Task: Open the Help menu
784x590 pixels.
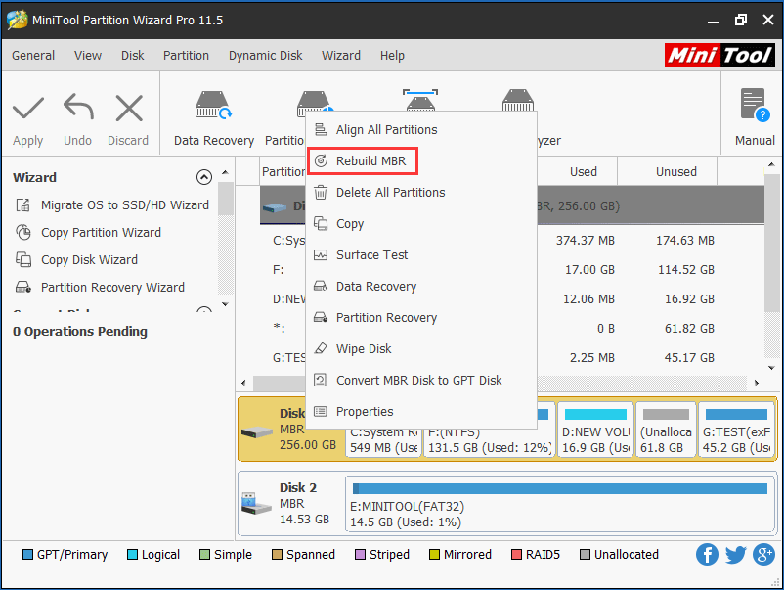Action: click(x=392, y=55)
